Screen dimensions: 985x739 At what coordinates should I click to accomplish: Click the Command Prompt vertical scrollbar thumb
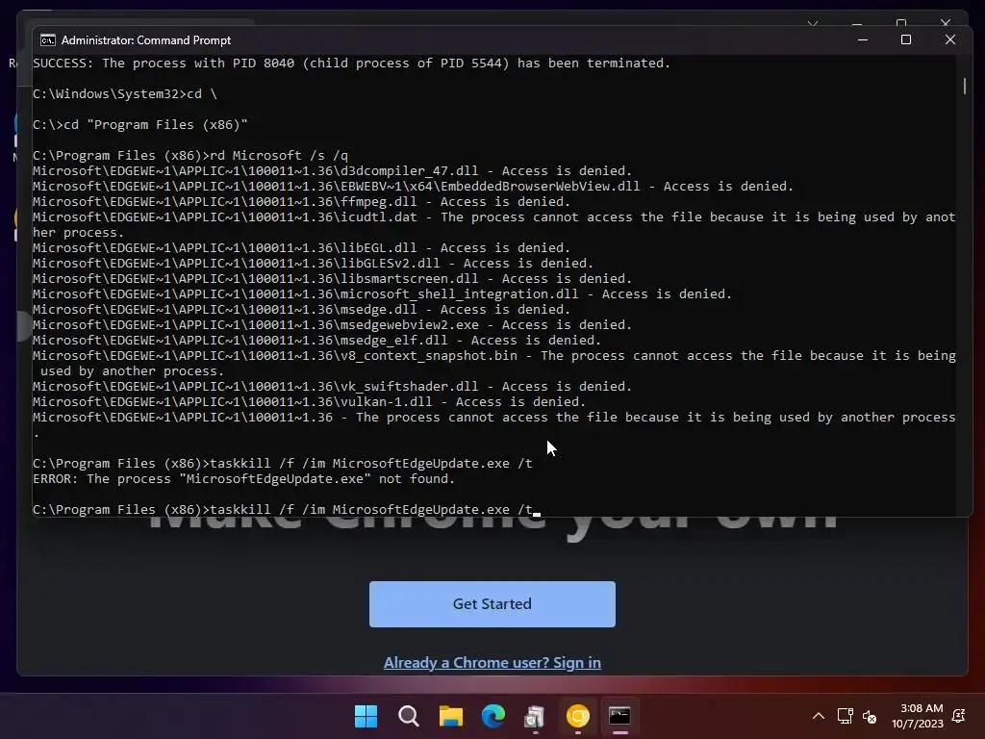(964, 86)
